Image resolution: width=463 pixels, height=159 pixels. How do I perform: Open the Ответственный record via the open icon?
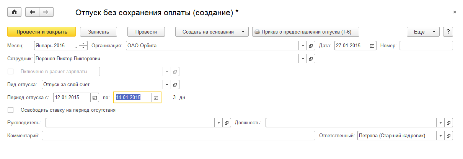point(449,136)
